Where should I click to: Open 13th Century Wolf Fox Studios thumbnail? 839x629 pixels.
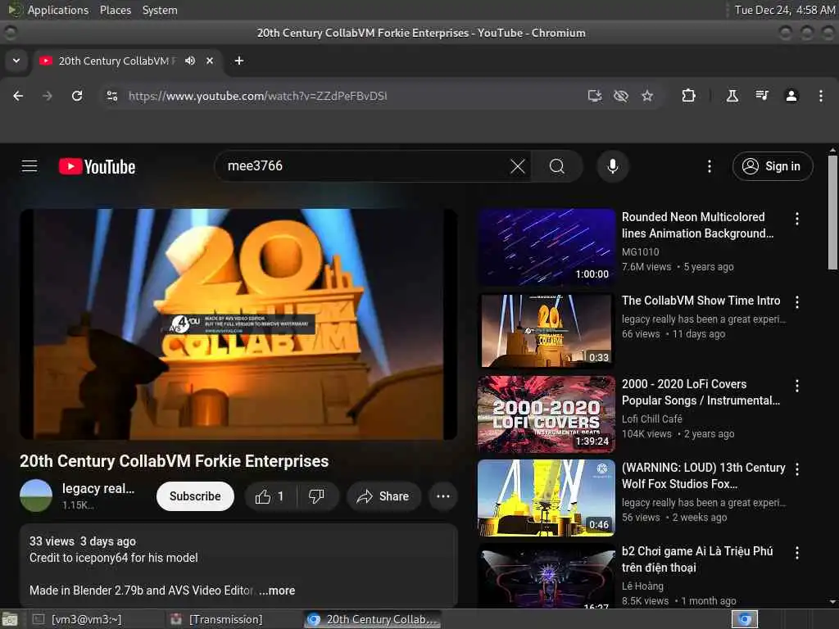546,497
